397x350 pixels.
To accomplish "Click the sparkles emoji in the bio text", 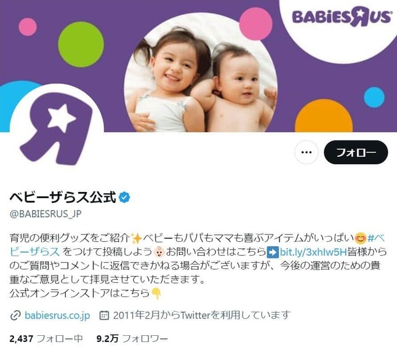I will 136,238.
